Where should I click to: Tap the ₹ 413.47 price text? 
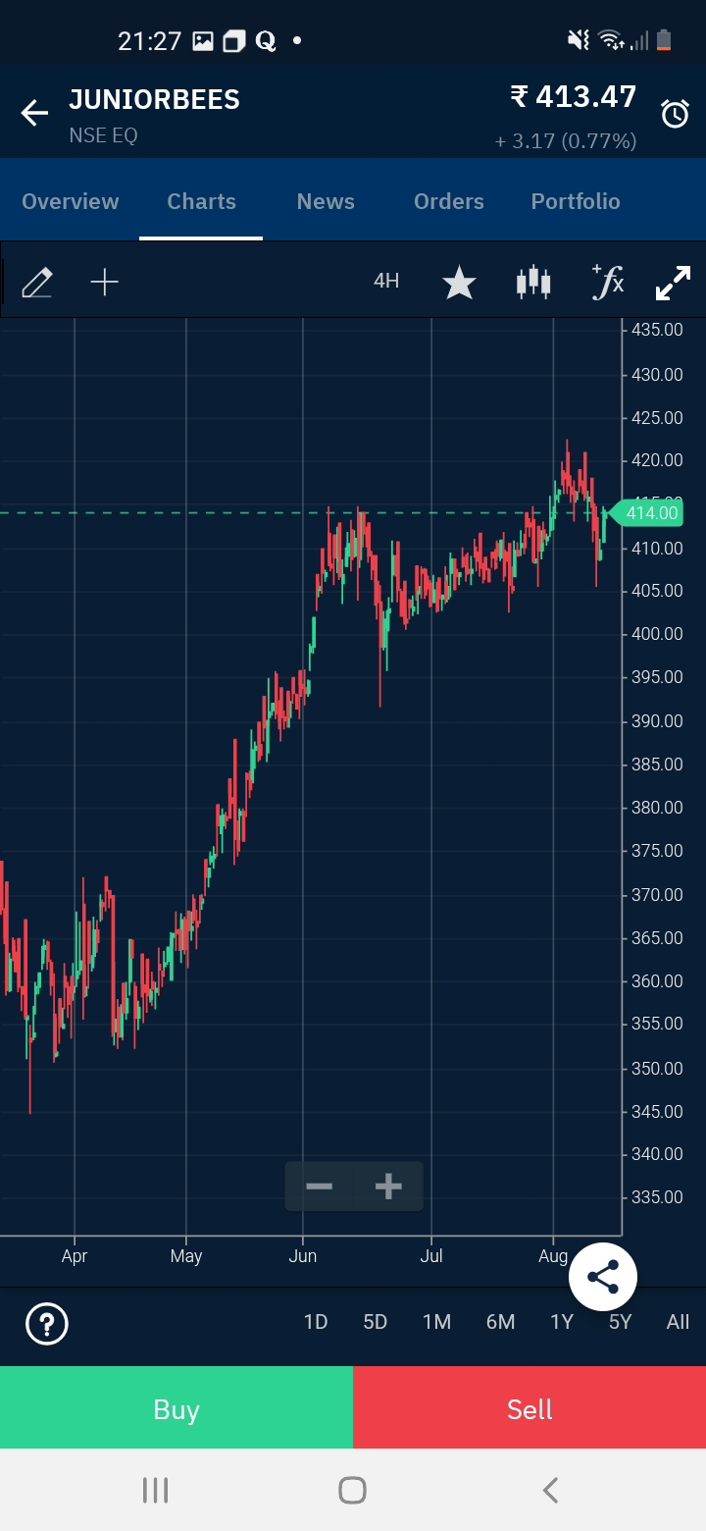coord(574,97)
